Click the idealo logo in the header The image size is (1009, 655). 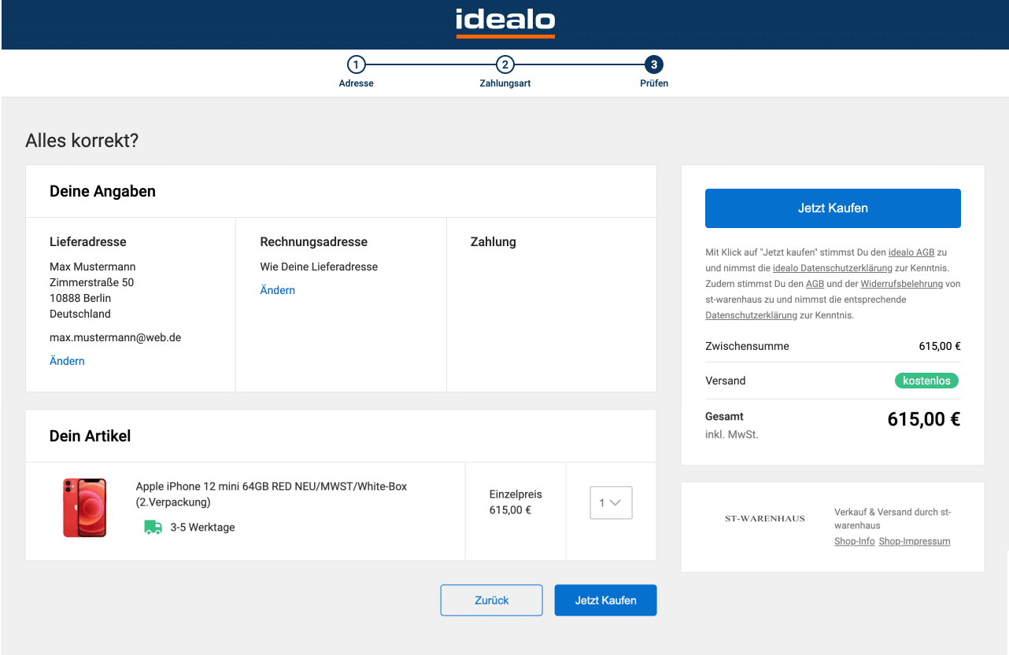click(x=505, y=22)
